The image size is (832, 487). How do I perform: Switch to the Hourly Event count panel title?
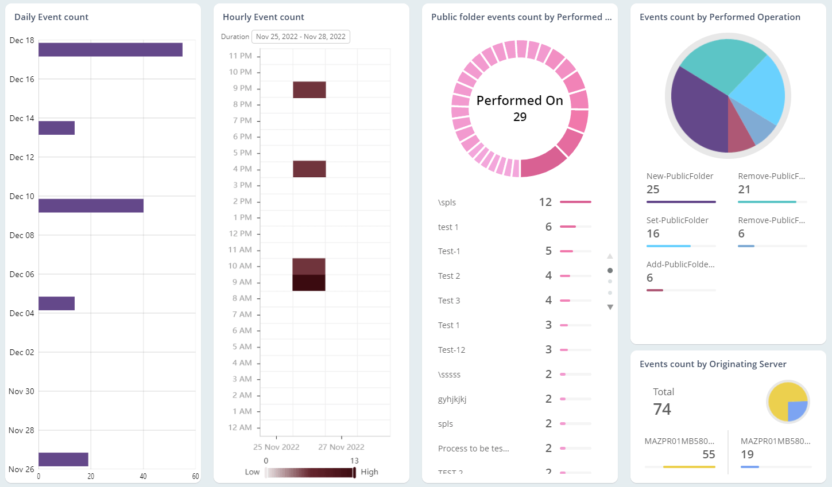click(x=264, y=17)
